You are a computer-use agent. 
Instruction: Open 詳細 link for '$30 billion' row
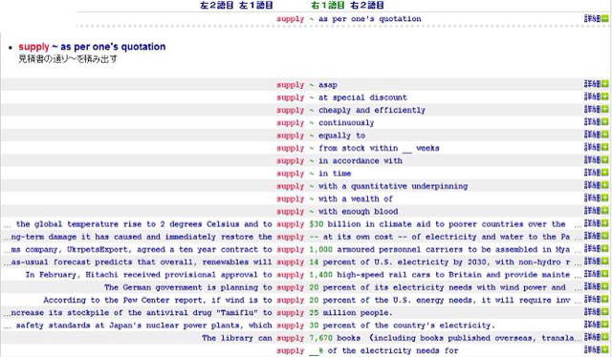point(593,223)
